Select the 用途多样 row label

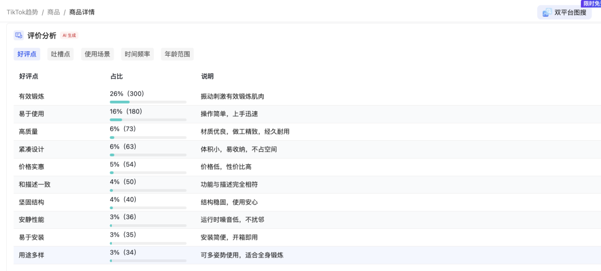tap(31, 255)
